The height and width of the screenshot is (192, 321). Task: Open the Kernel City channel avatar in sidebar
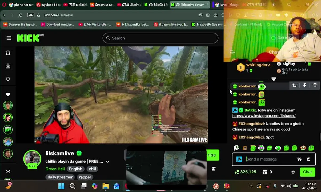8,130
